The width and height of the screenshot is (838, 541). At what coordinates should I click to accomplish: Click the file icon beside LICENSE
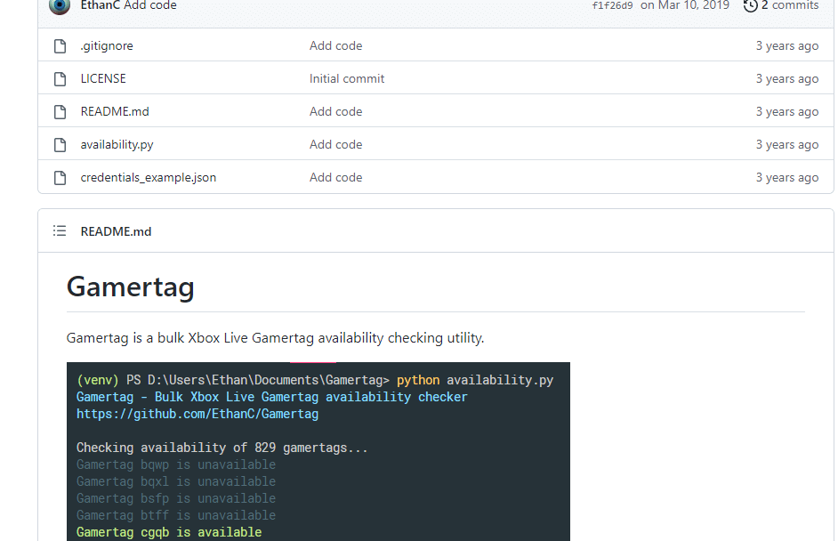[60, 79]
